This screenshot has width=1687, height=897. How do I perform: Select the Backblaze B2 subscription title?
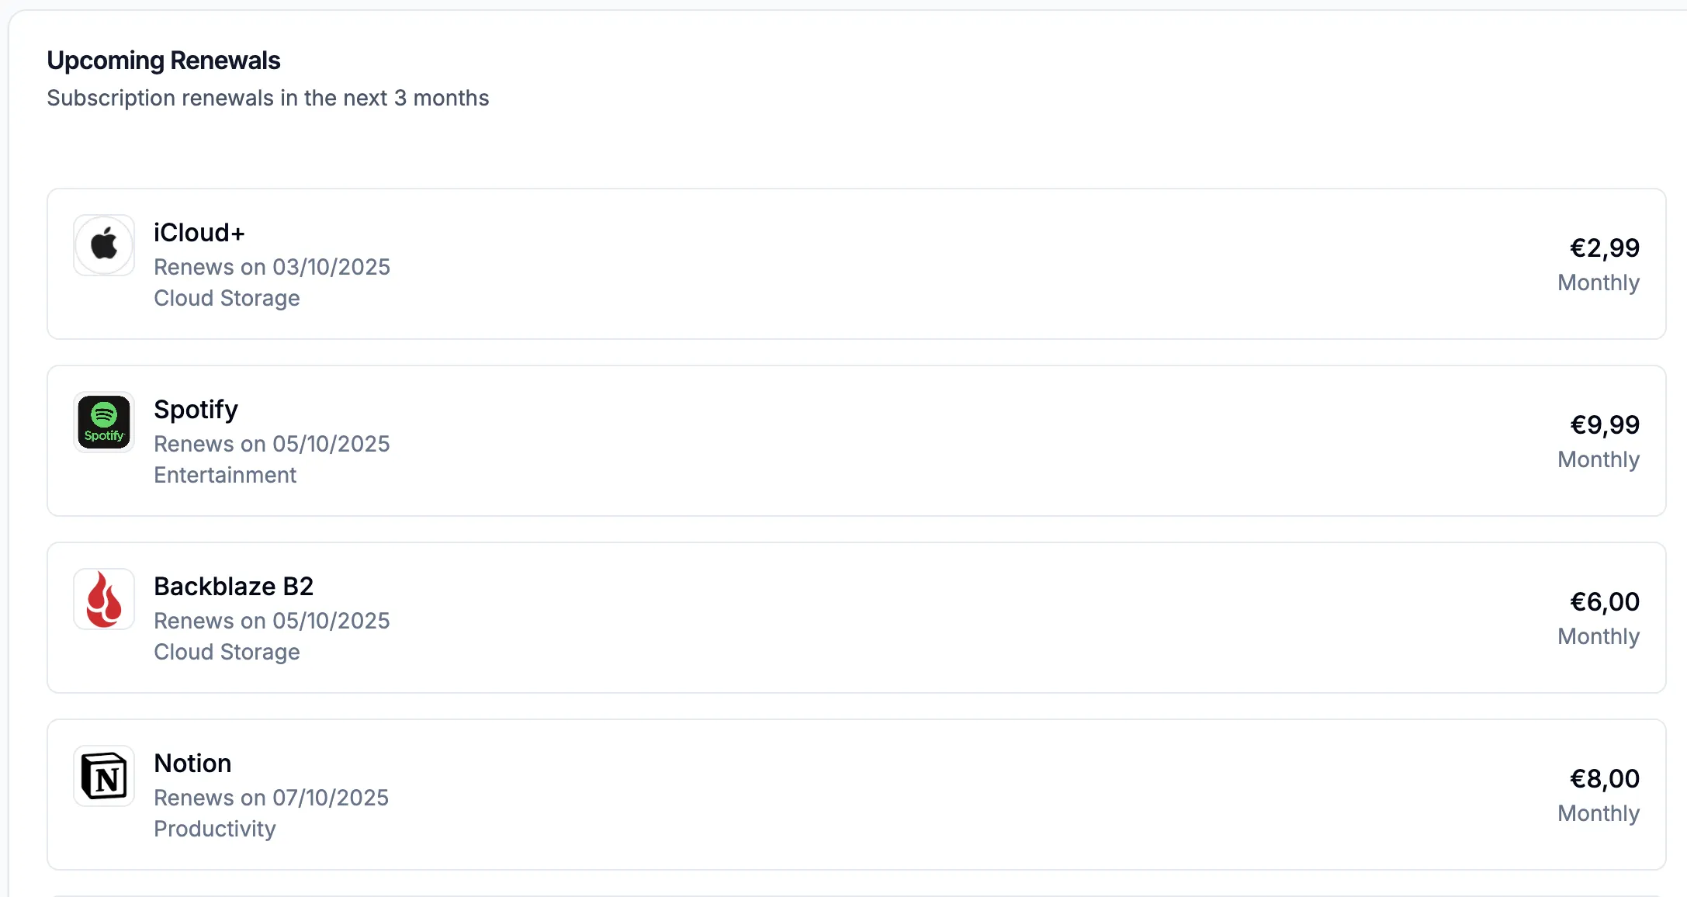pyautogui.click(x=234, y=587)
